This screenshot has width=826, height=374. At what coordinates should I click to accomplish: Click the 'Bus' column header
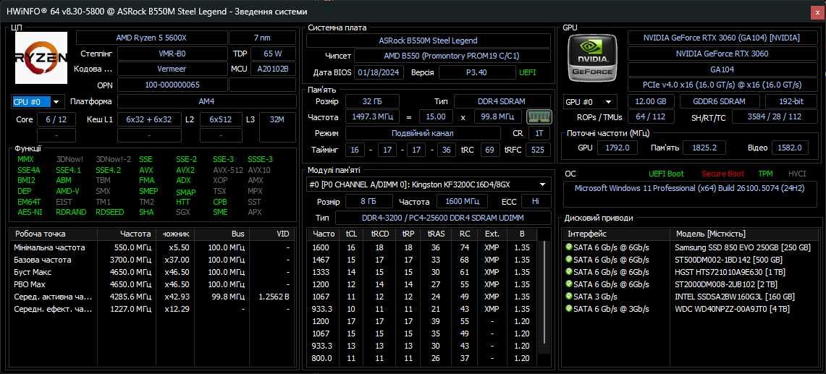click(222, 234)
